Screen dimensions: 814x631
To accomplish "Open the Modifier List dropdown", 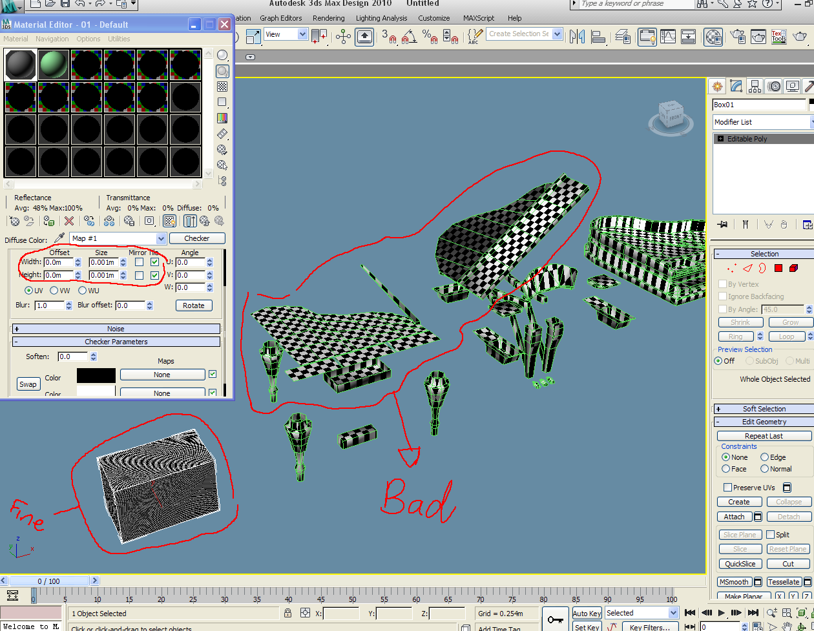I will pos(763,122).
